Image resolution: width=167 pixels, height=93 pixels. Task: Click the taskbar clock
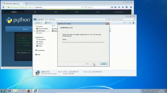pos(161,91)
